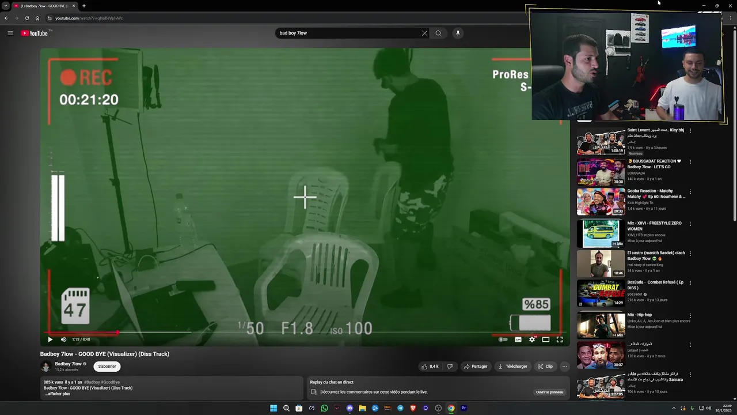Mute the video player volume
The width and height of the screenshot is (737, 415).
pos(63,339)
